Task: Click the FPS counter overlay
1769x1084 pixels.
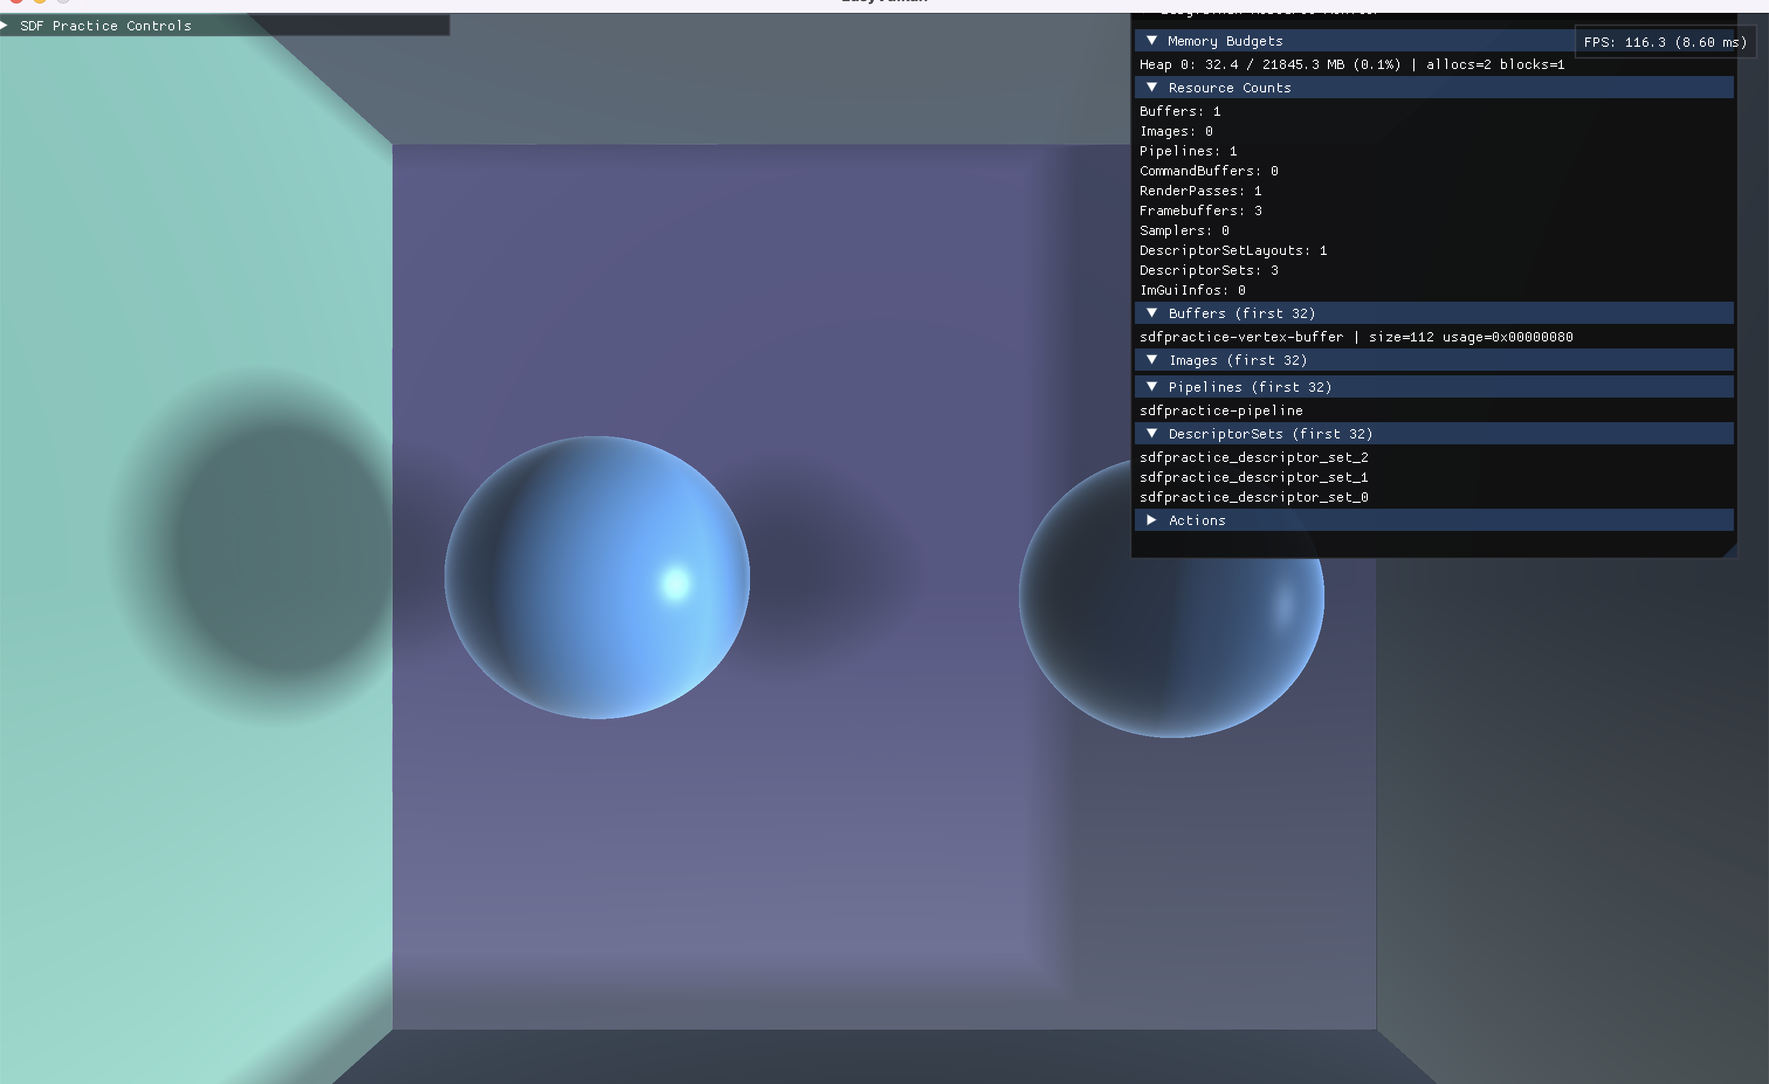Action: (1664, 42)
